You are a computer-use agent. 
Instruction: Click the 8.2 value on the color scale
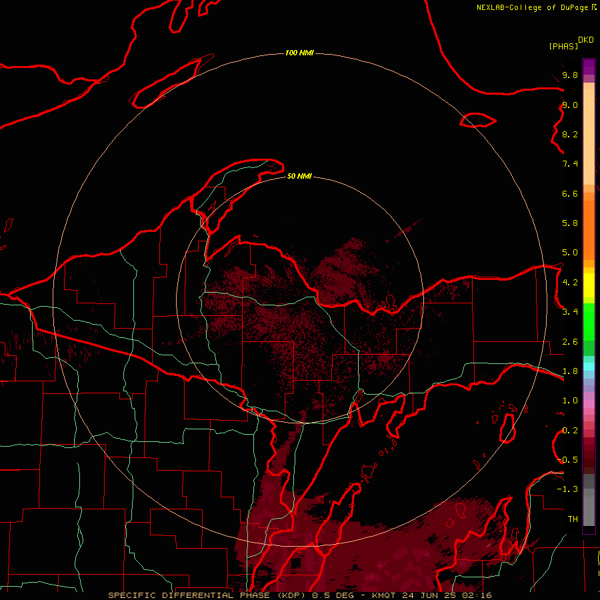(x=570, y=134)
